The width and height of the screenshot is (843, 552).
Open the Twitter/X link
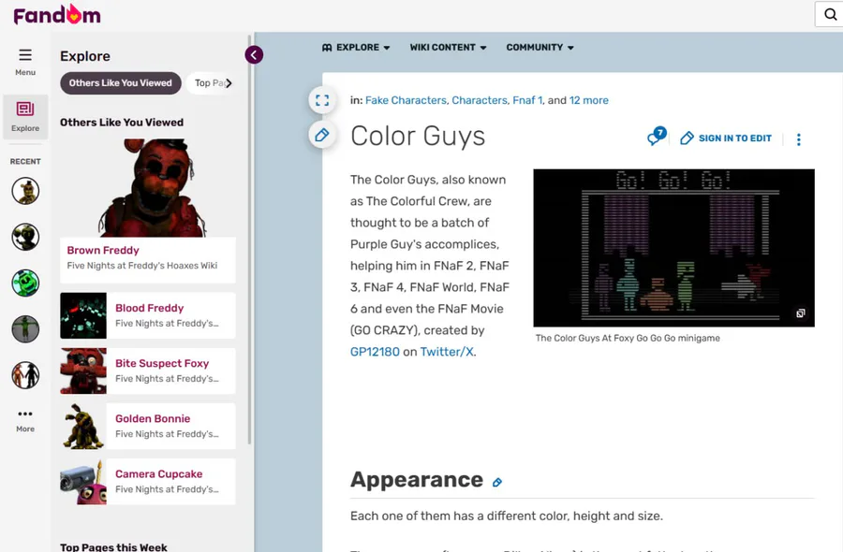(447, 352)
